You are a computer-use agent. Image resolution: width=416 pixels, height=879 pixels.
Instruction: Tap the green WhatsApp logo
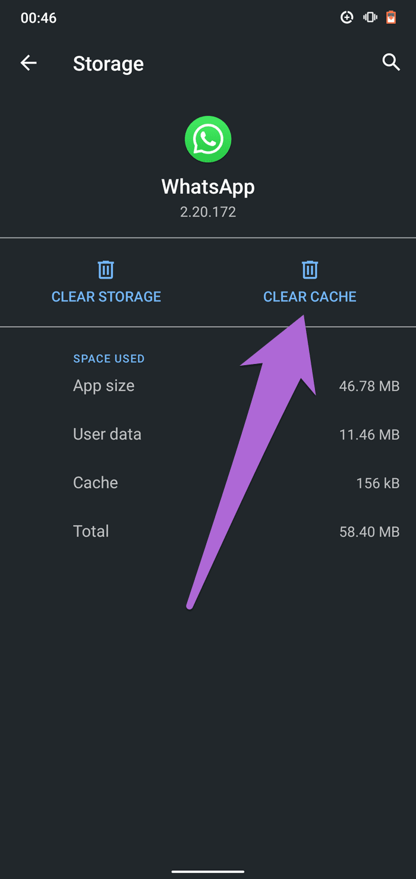(x=207, y=139)
